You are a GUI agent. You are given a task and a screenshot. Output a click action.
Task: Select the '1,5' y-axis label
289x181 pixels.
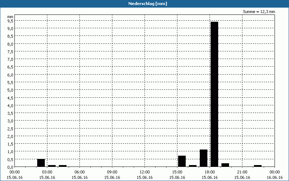pyautogui.click(x=10, y=144)
